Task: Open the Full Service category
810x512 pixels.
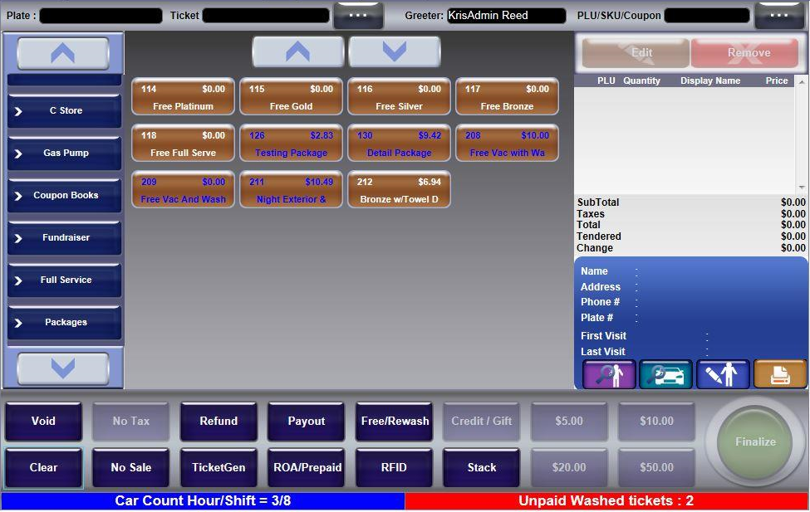Action: (65, 280)
